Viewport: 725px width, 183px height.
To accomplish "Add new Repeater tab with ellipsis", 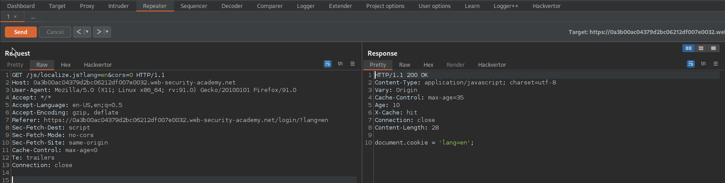I will [x=33, y=17].
